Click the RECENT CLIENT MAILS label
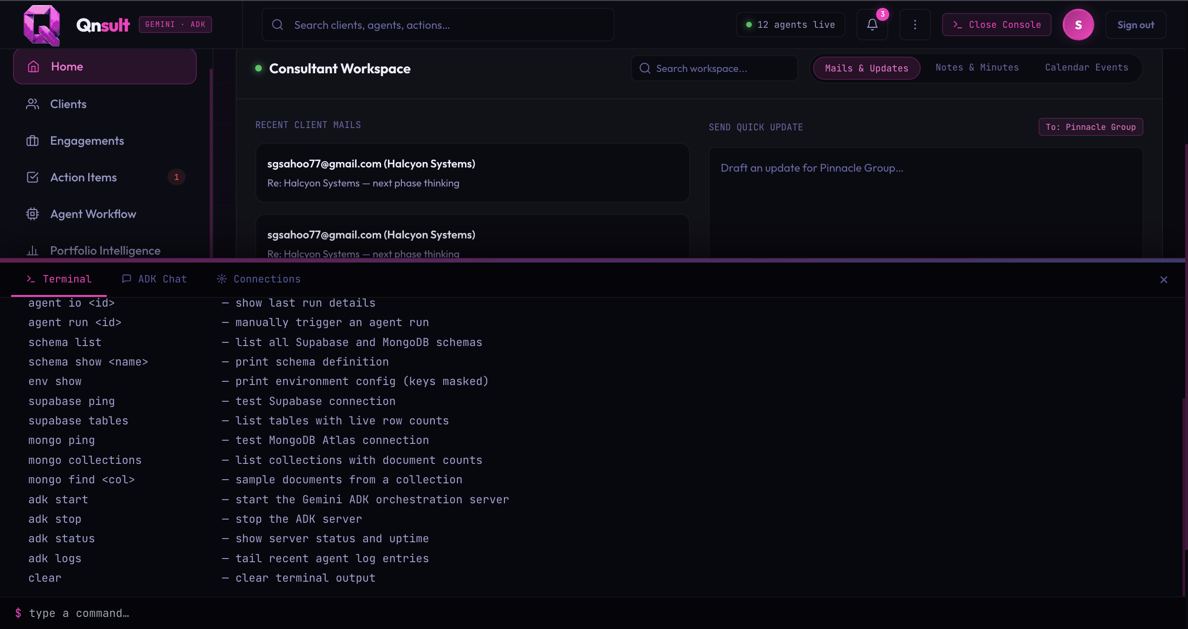 (308, 125)
